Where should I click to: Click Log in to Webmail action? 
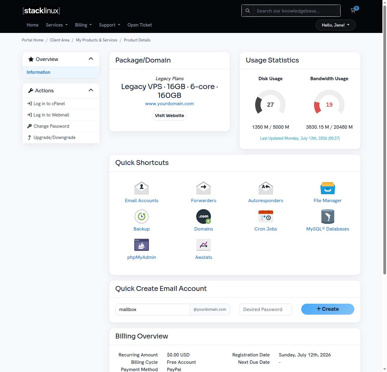61,115
